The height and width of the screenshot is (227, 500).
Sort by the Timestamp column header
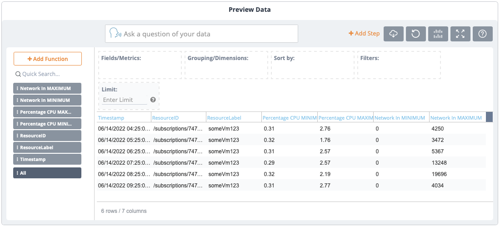click(111, 118)
